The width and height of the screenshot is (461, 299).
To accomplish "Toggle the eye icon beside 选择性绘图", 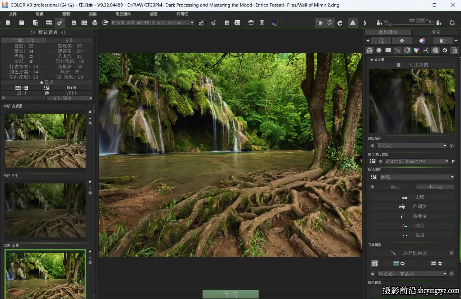I will (452, 253).
